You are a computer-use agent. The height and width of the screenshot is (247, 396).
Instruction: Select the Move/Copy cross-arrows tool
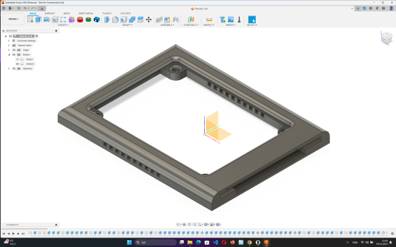pyautogui.click(x=149, y=20)
